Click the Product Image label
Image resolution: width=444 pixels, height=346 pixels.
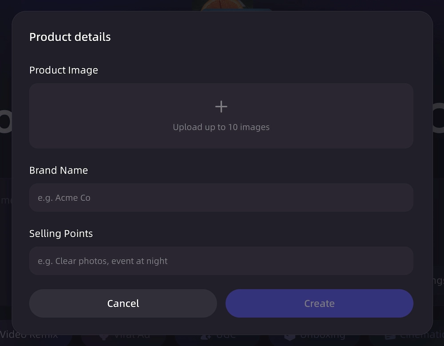63,70
